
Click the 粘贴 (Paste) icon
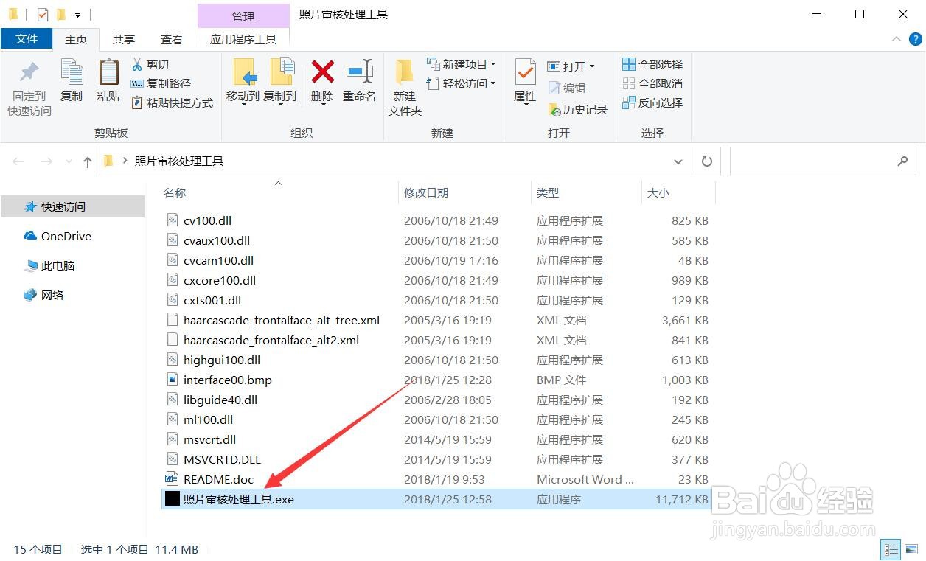pyautogui.click(x=108, y=83)
